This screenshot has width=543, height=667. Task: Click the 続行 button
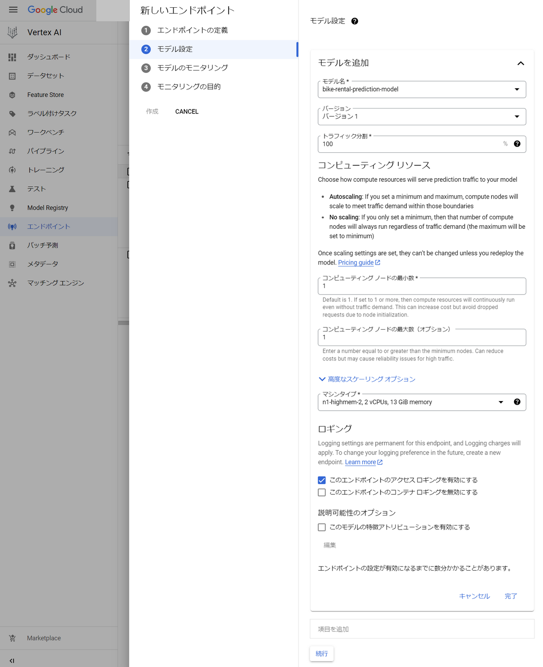coord(322,653)
